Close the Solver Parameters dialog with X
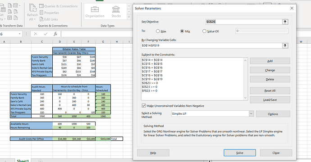 point(292,8)
